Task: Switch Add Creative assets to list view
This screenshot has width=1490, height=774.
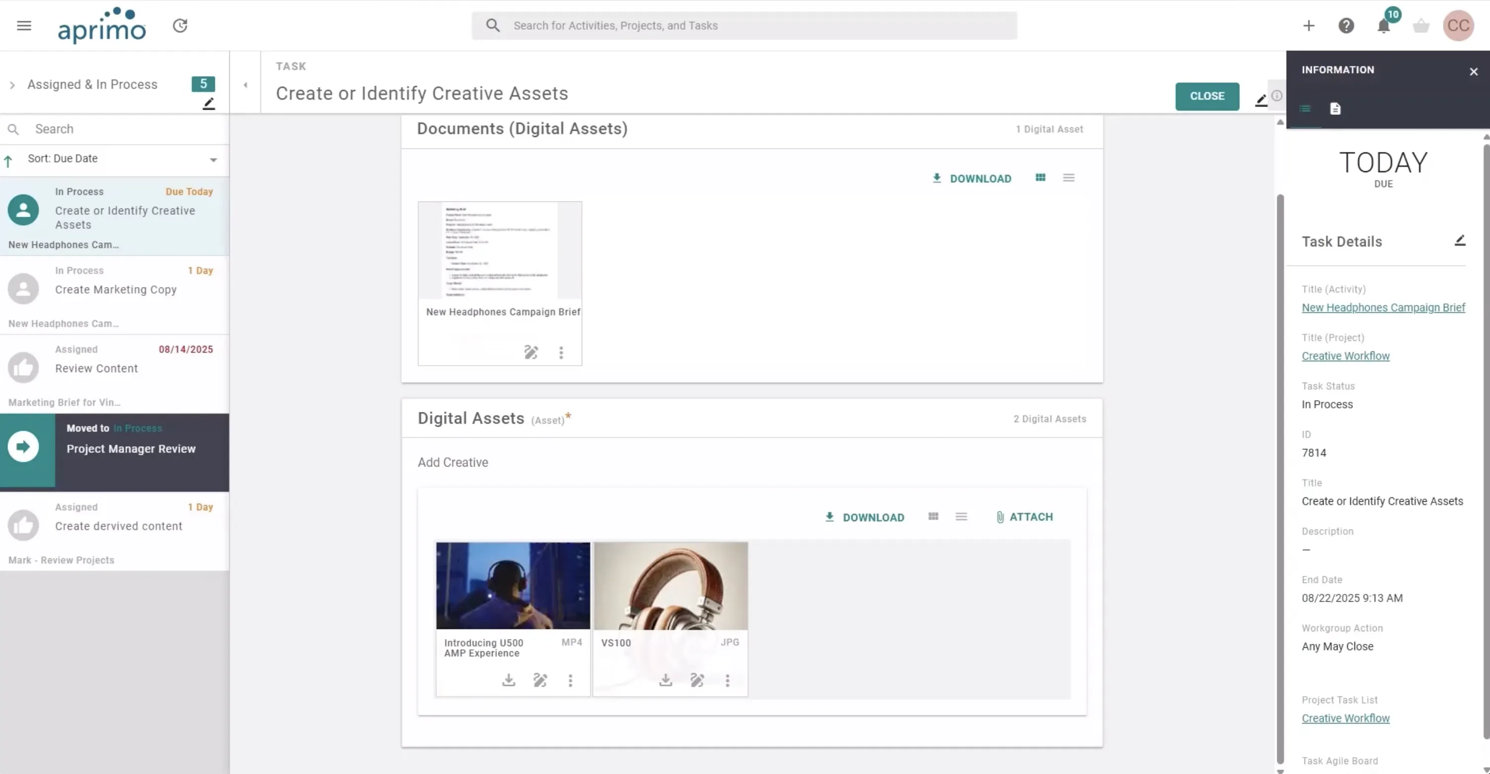Action: click(961, 517)
